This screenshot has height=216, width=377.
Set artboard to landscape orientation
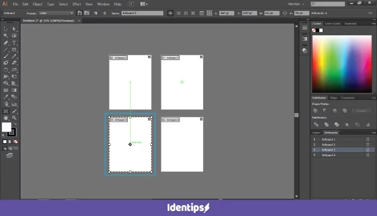[x=86, y=13]
